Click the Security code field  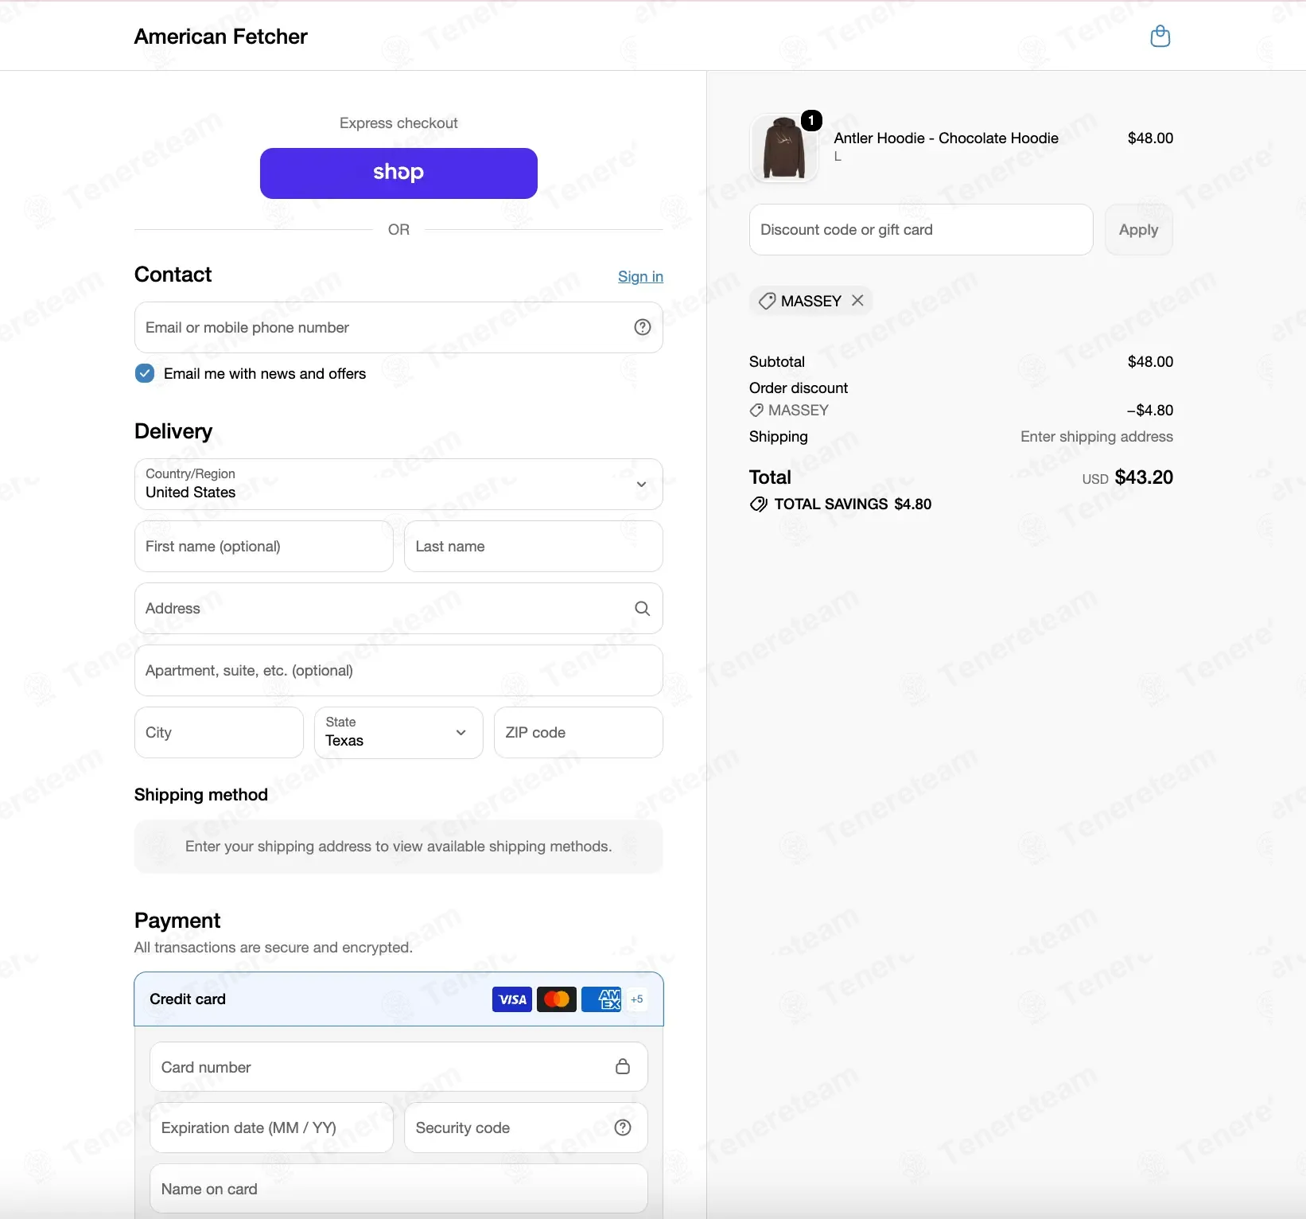526,1127
